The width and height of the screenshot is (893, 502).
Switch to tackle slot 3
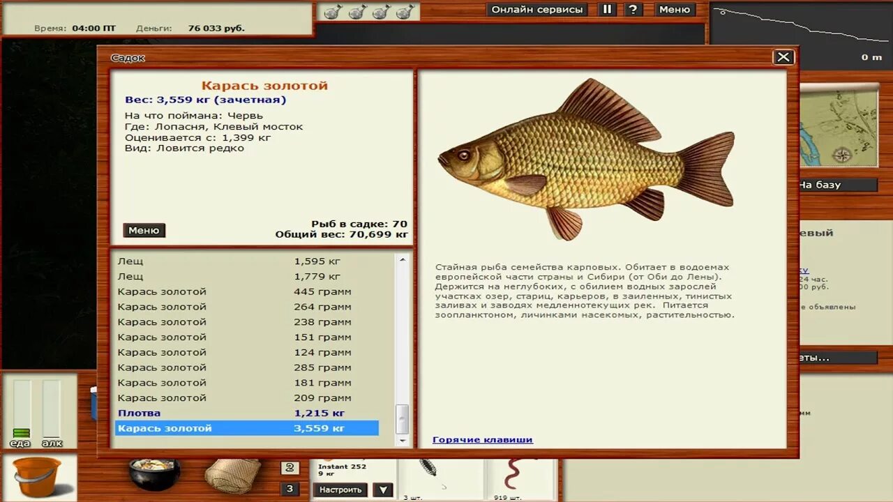tap(290, 489)
